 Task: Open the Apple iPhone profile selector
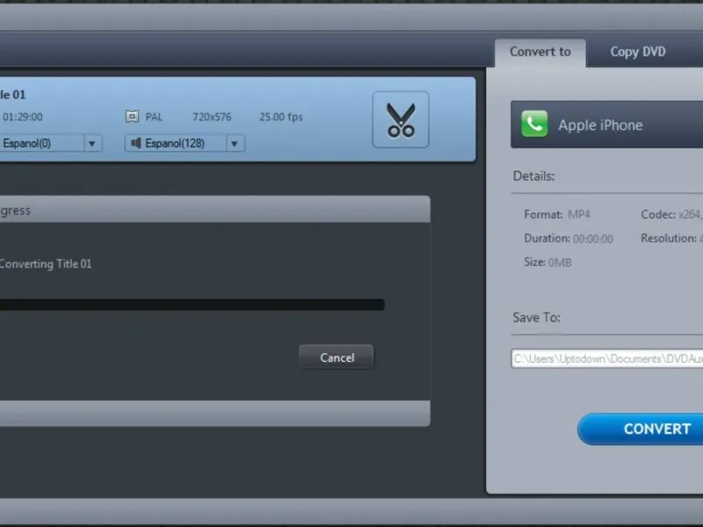607,124
